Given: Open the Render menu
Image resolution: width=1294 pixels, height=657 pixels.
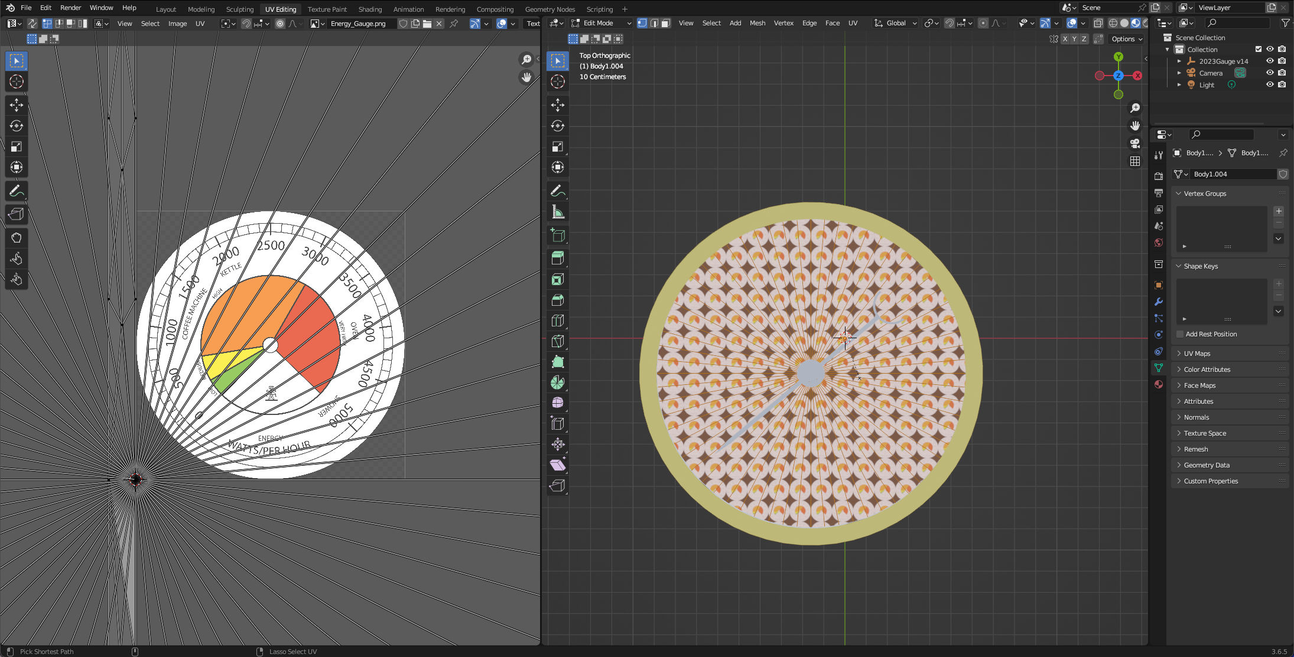Looking at the screenshot, I should click(70, 8).
